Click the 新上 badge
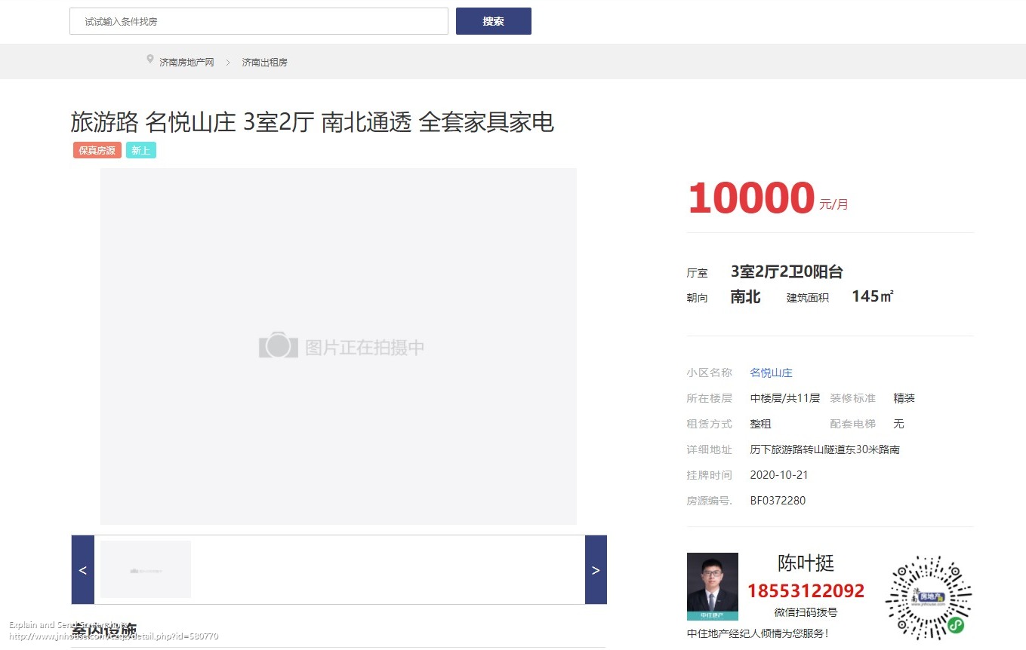 pos(140,150)
